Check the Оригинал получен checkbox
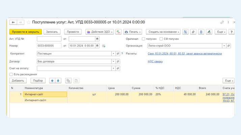This screenshot has width=241, height=135. [x=143, y=39]
